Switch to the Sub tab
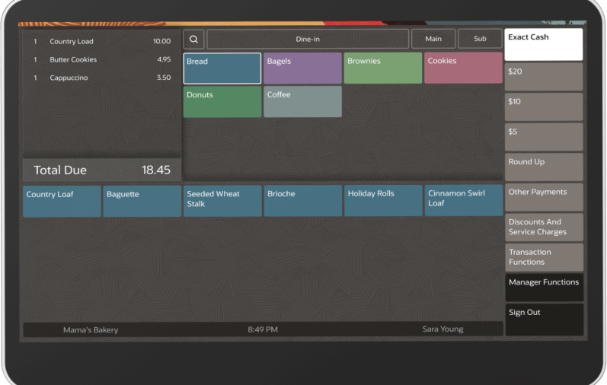This screenshot has height=385, width=607. click(x=480, y=39)
